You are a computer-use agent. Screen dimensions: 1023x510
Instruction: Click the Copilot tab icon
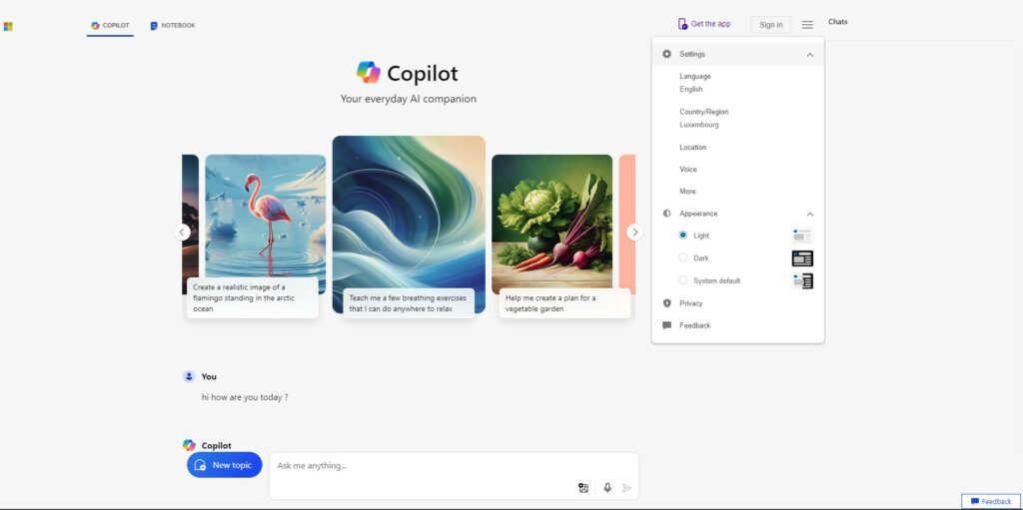(x=95, y=25)
